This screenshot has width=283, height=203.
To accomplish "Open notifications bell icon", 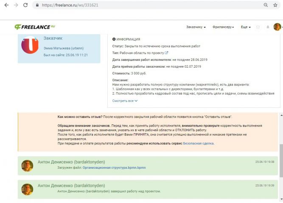I will coord(268,27).
